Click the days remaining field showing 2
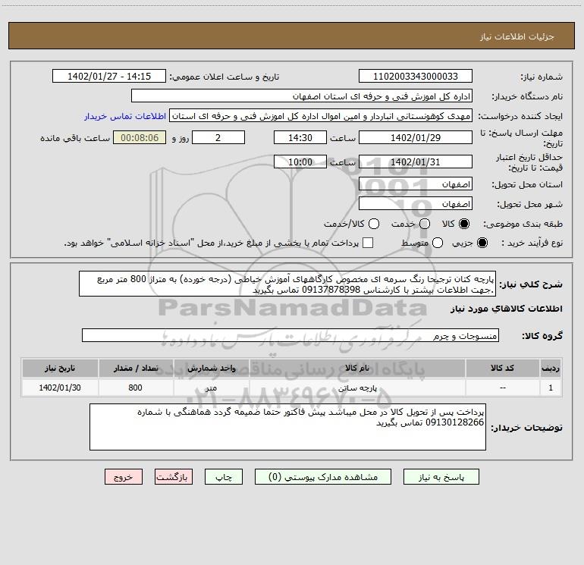 pyautogui.click(x=218, y=137)
